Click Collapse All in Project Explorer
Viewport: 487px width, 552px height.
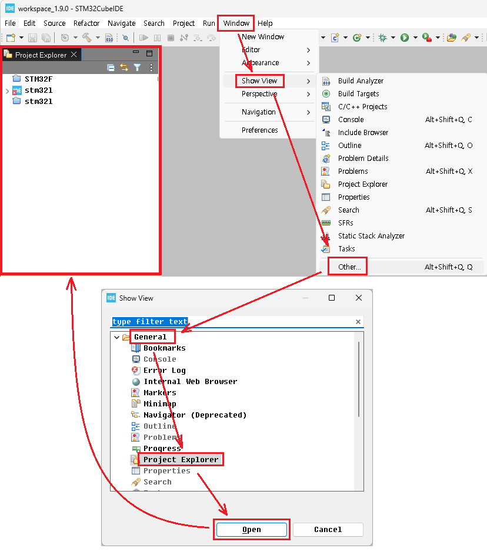(111, 68)
